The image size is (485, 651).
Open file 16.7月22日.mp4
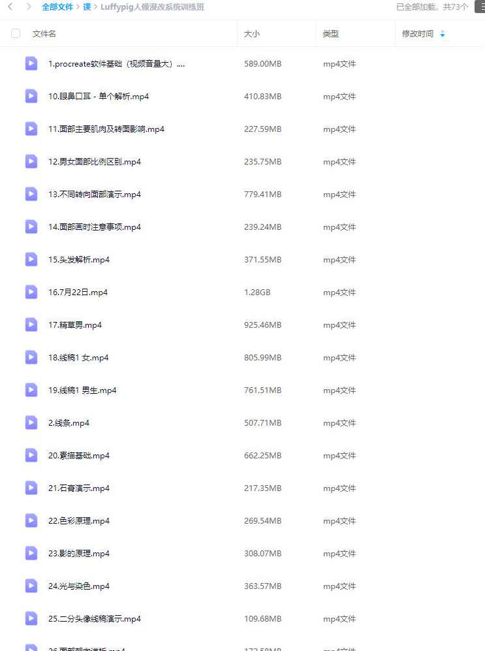click(x=78, y=293)
